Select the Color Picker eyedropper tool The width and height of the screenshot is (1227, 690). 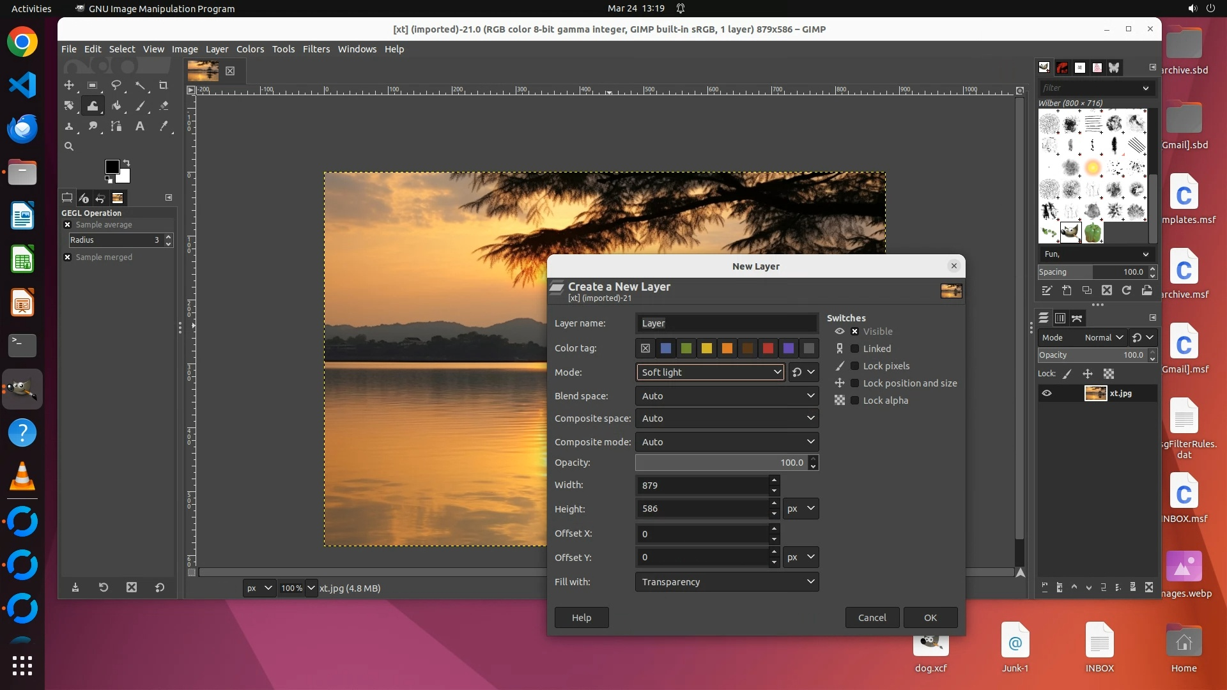point(163,126)
